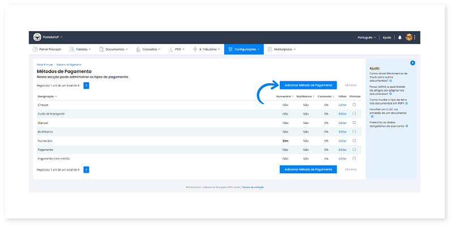Click the PastelariaP company logo icon
453x227 pixels.
click(x=37, y=37)
